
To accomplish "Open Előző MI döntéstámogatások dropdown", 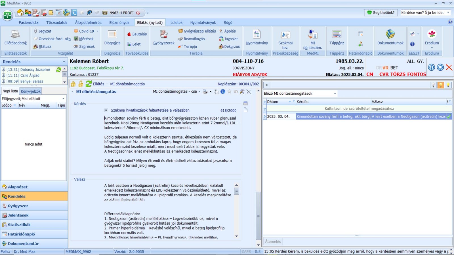I will tap(335, 93).
